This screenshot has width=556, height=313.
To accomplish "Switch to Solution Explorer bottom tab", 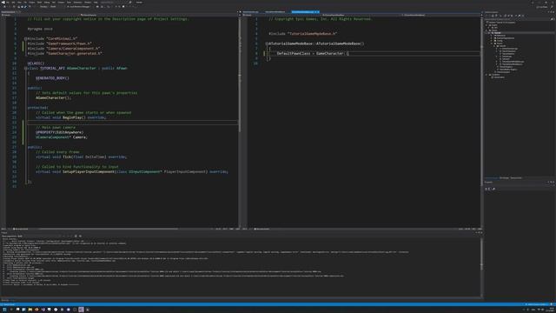I will [492, 177].
